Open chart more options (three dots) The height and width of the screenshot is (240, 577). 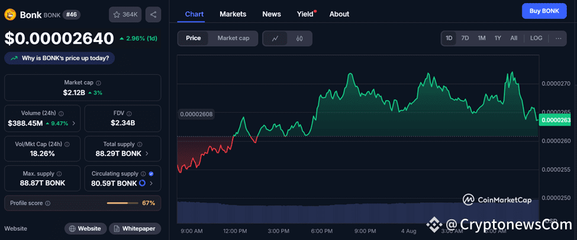tap(558, 38)
